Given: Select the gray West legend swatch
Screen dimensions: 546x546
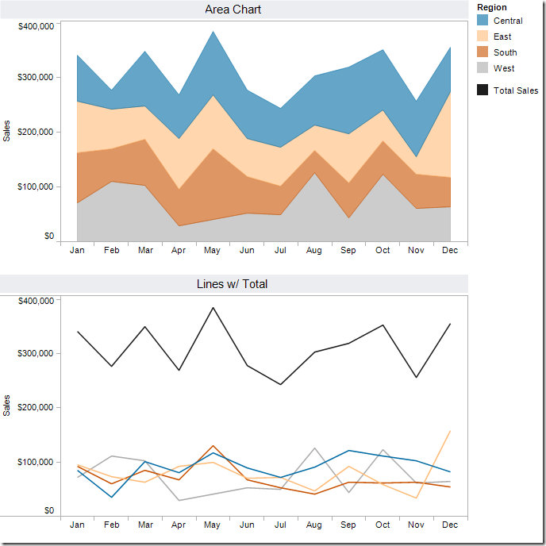Looking at the screenshot, I should pyautogui.click(x=483, y=67).
